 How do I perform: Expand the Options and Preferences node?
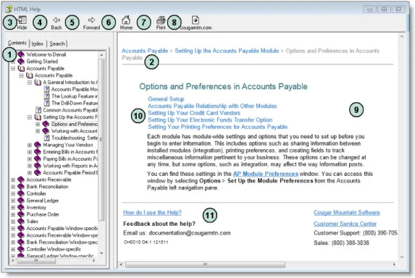coord(38,124)
